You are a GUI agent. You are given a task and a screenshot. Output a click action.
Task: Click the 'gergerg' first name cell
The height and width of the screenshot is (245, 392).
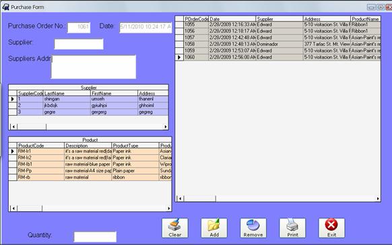[114, 112]
